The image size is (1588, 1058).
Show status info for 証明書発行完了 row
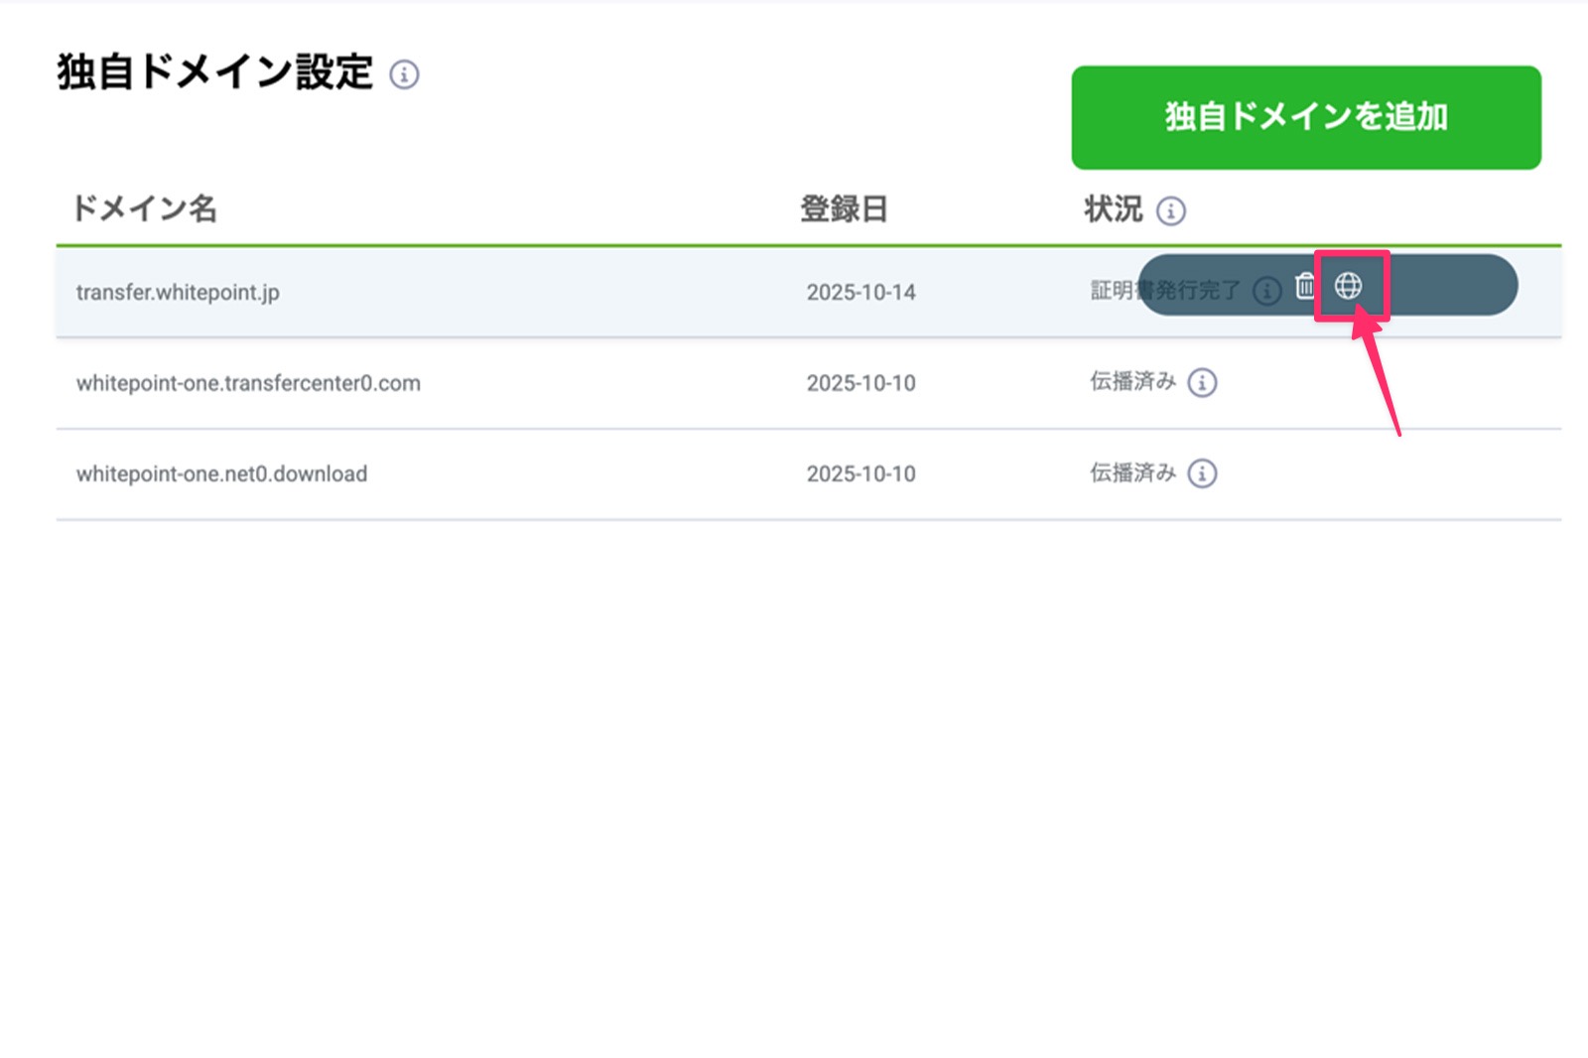[1266, 291]
